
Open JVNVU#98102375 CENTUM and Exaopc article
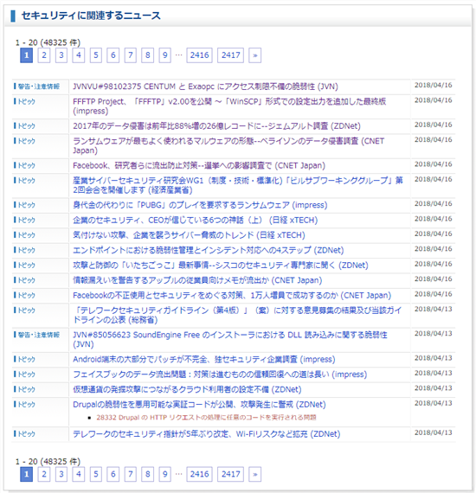205,86
